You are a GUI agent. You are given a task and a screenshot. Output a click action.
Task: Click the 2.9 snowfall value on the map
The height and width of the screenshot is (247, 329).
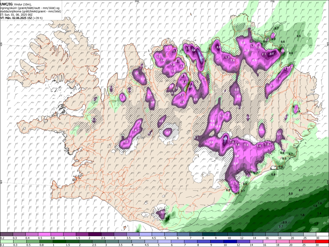click(x=219, y=47)
